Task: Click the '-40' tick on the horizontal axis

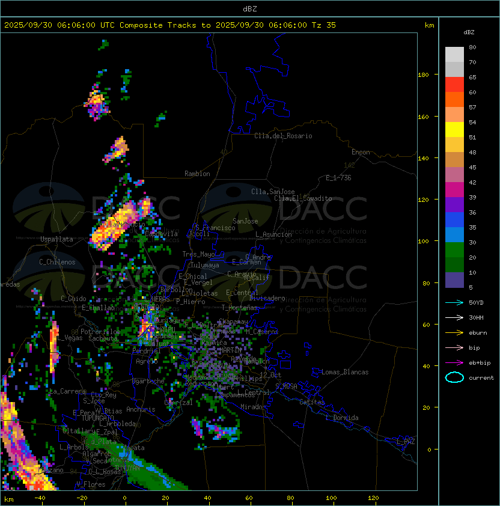Action: tap(40, 498)
